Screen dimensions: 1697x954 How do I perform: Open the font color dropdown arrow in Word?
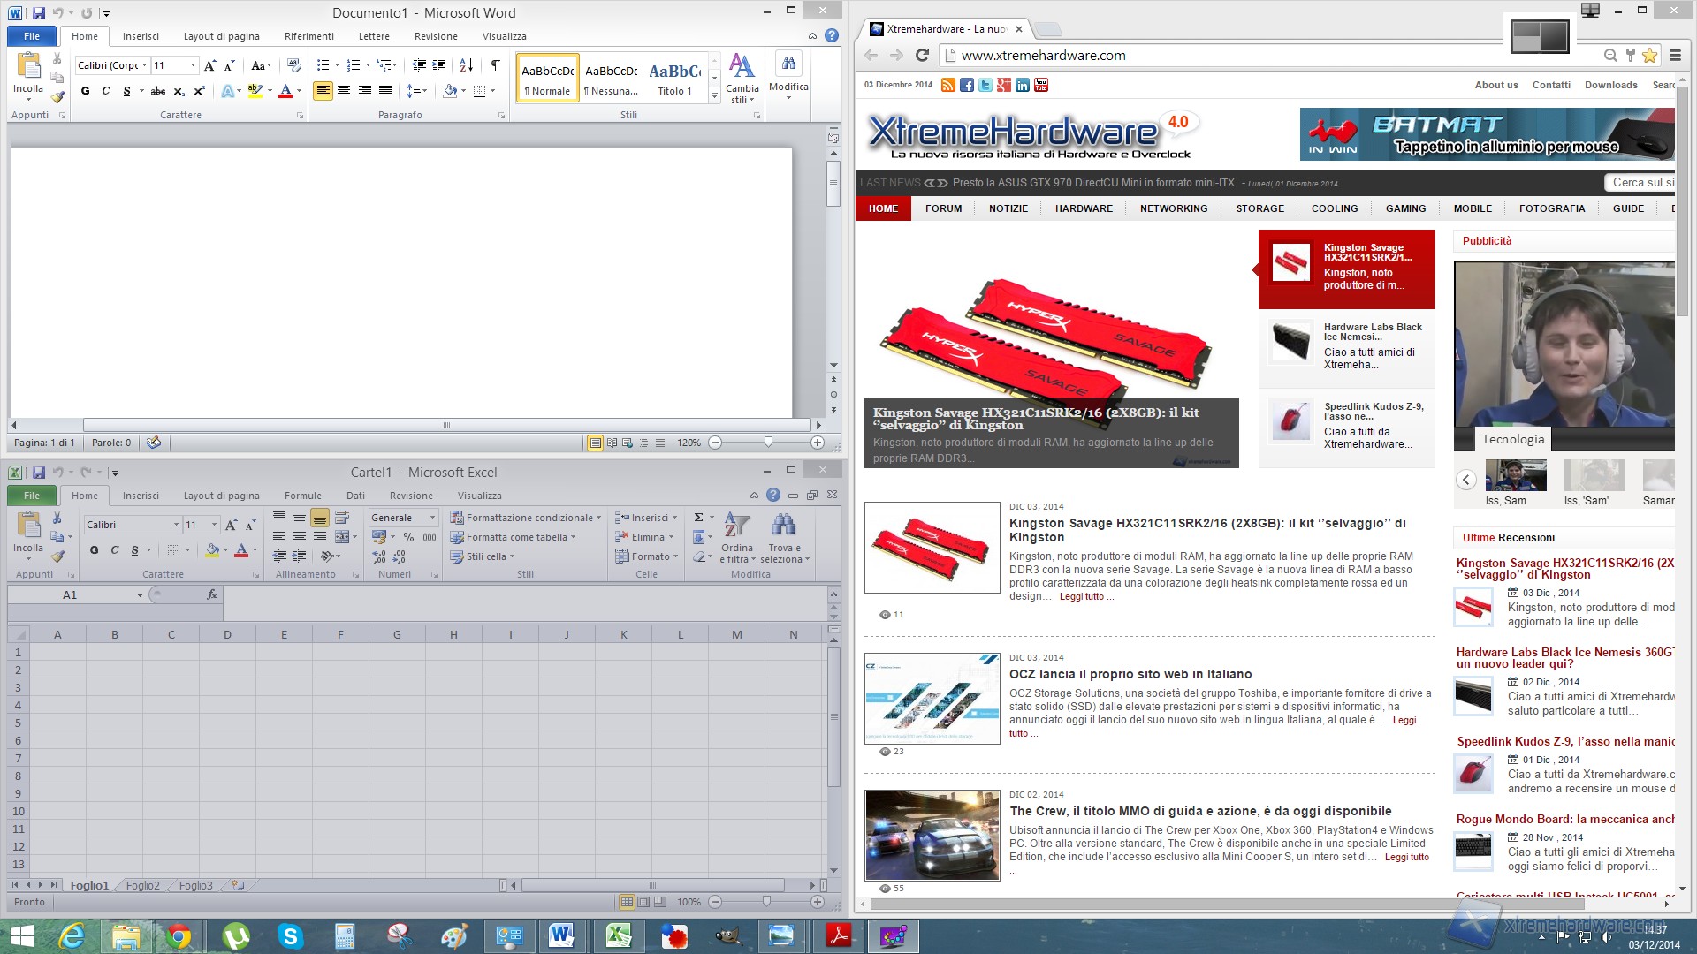tap(299, 90)
